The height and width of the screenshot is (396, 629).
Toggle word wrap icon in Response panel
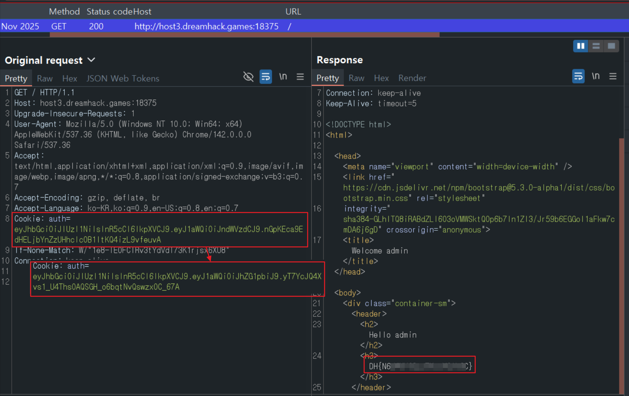click(x=578, y=76)
